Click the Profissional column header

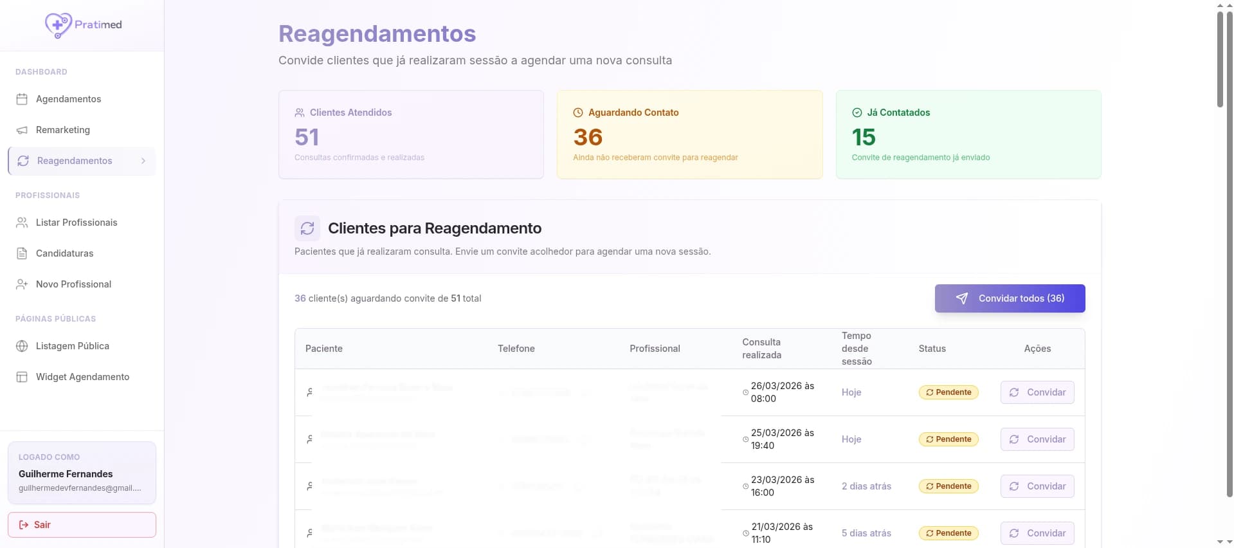click(655, 349)
